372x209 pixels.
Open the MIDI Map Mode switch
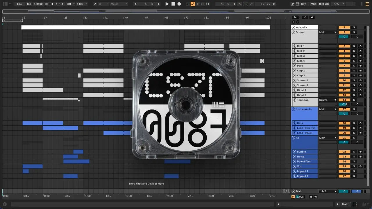[313, 4]
